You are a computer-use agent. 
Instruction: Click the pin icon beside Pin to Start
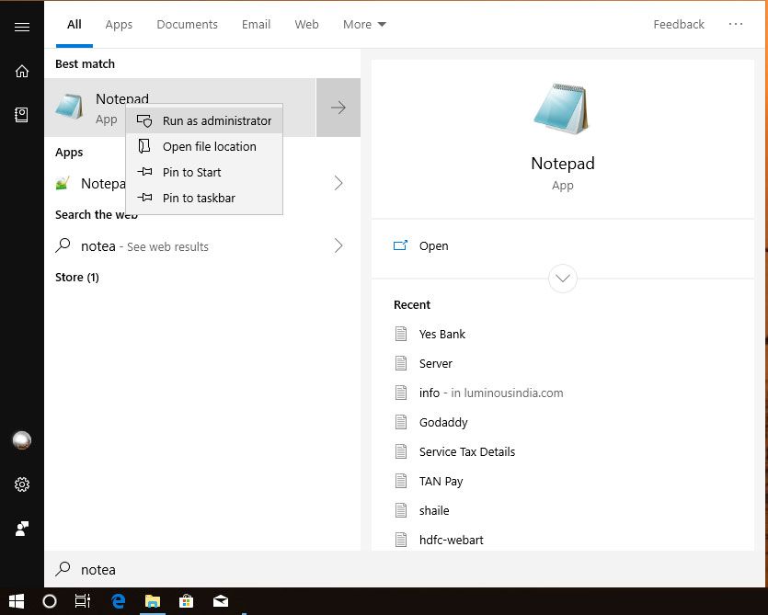point(144,172)
